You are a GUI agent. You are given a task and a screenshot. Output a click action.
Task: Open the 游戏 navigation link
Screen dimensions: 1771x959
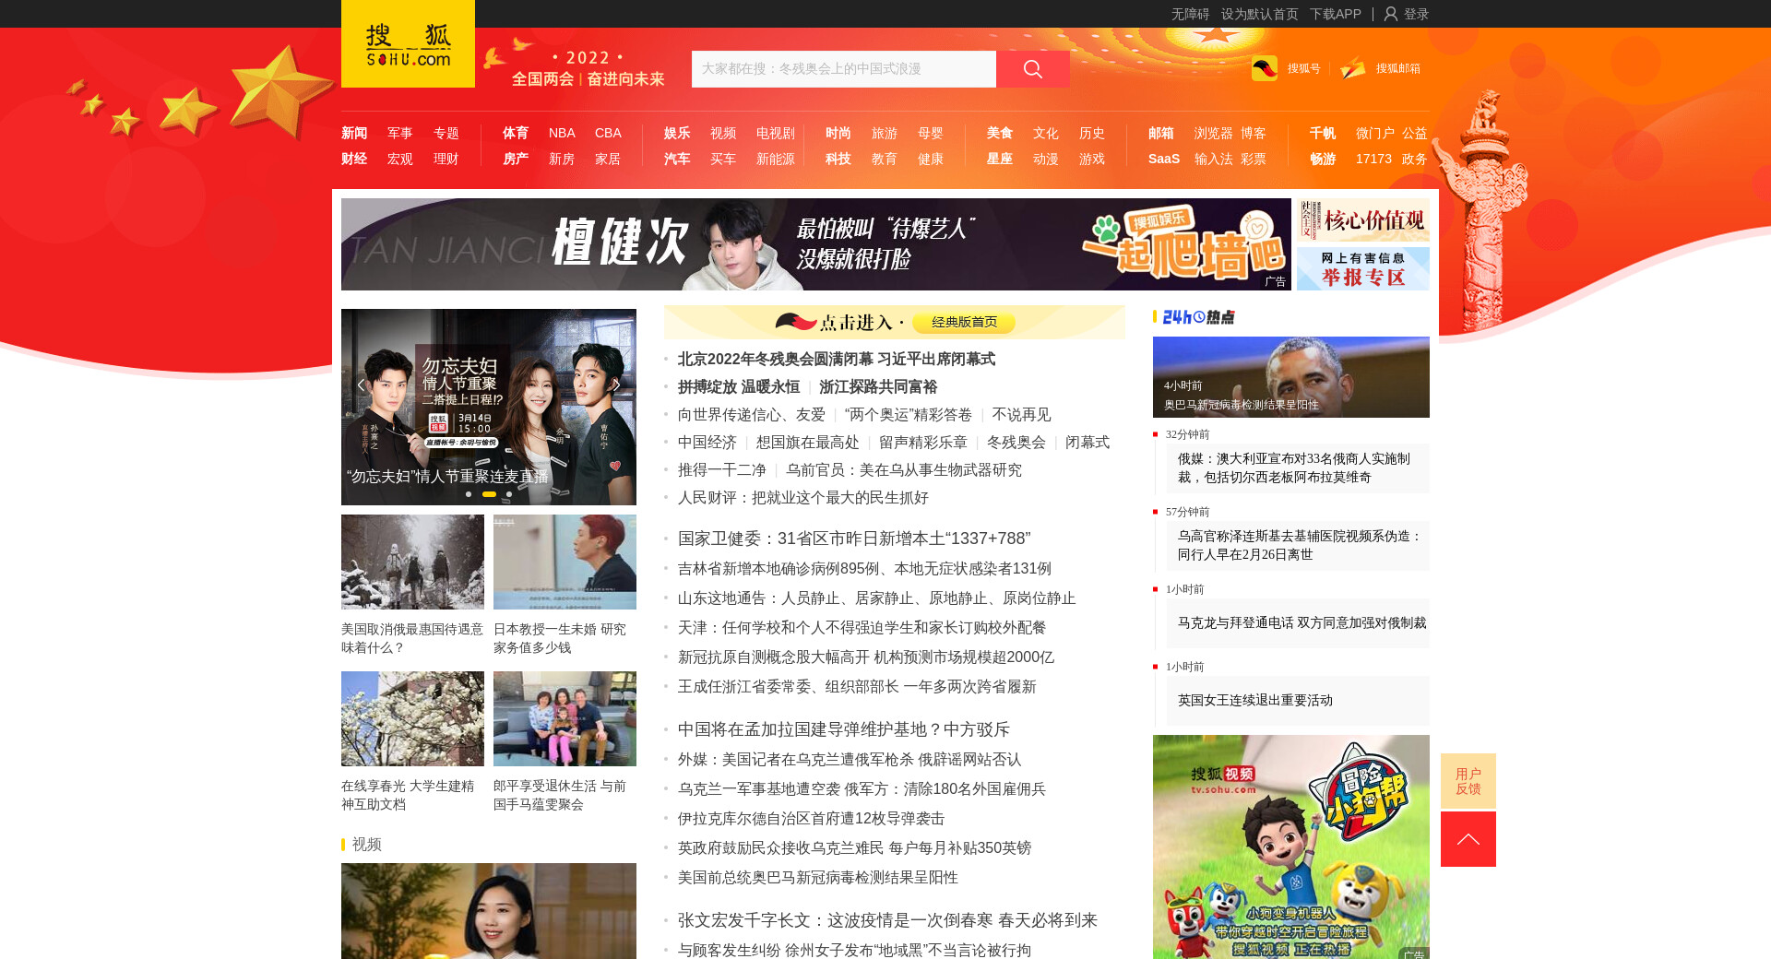[x=1092, y=159]
